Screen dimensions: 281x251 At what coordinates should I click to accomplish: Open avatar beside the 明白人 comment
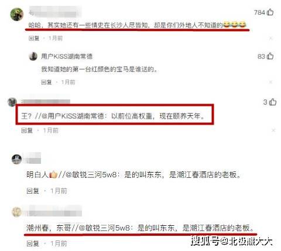(x=17, y=159)
